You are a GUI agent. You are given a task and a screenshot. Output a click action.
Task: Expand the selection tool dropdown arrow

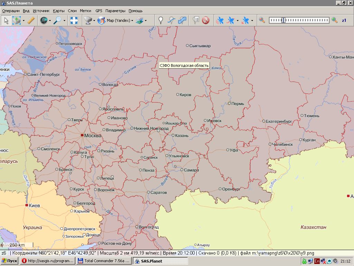[24, 20]
